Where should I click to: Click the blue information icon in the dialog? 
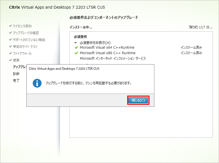click(37, 83)
